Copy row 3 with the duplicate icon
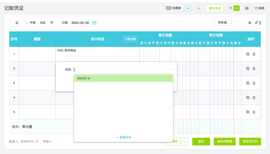 click(x=248, y=83)
